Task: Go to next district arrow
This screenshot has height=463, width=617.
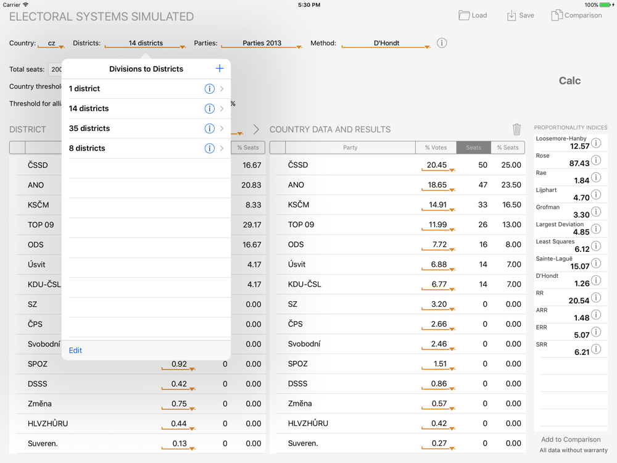Action: point(256,129)
